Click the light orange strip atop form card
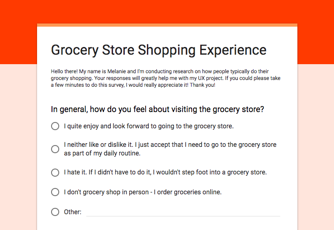The height and width of the screenshot is (230, 334). coord(167,25)
